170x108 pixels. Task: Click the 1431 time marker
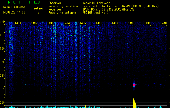tap(18, 23)
